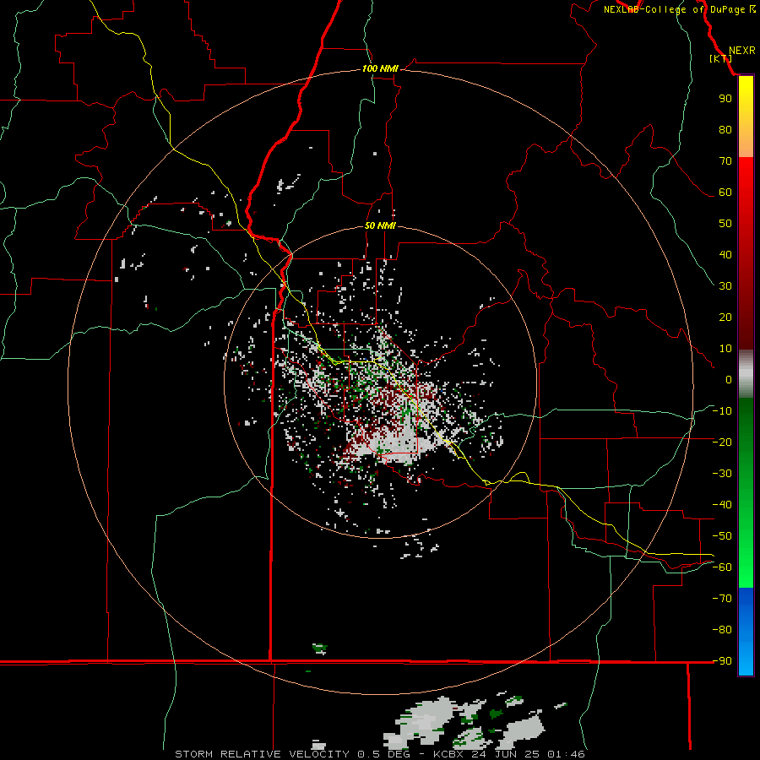Image resolution: width=760 pixels, height=760 pixels.
Task: Select the -70 knot scale label
Action: point(722,599)
